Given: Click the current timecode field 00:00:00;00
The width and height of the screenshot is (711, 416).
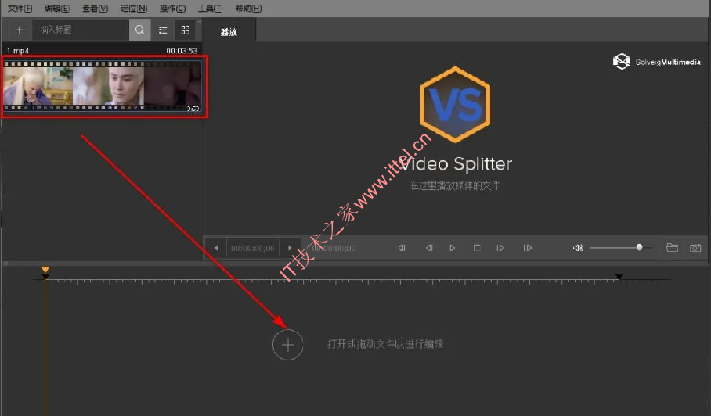Looking at the screenshot, I should [x=253, y=248].
